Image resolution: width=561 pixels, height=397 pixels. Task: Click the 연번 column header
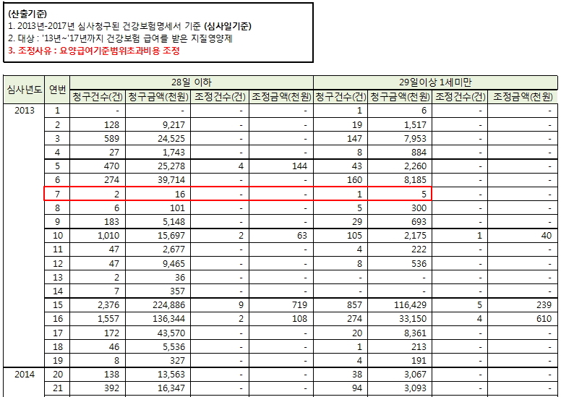pyautogui.click(x=57, y=90)
